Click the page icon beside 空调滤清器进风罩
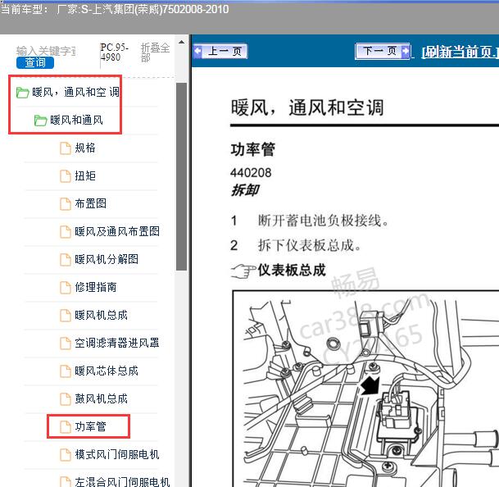The image size is (499, 487). (66, 344)
